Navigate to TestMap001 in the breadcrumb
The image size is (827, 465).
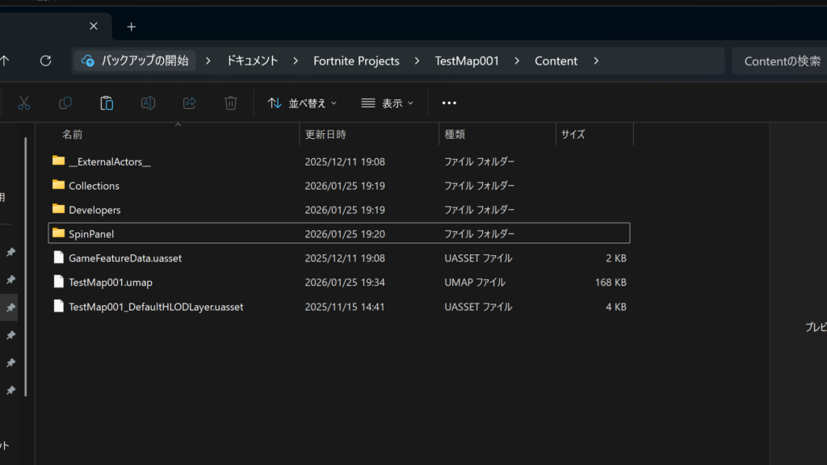coord(467,61)
